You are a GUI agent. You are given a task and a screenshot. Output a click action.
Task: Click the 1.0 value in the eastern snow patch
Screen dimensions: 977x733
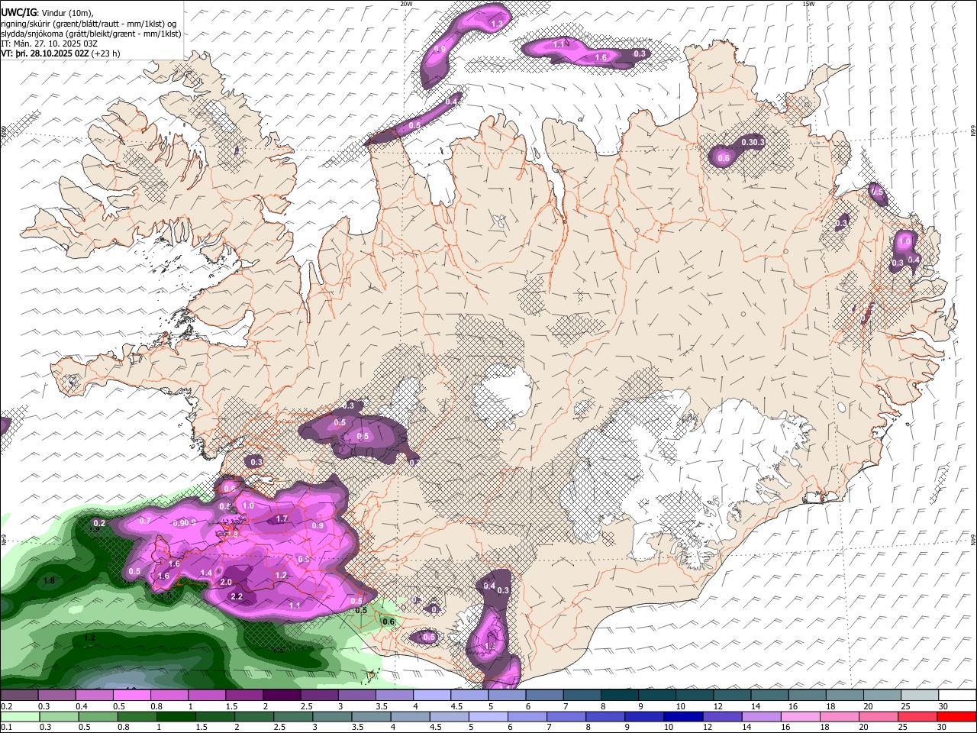click(x=905, y=241)
